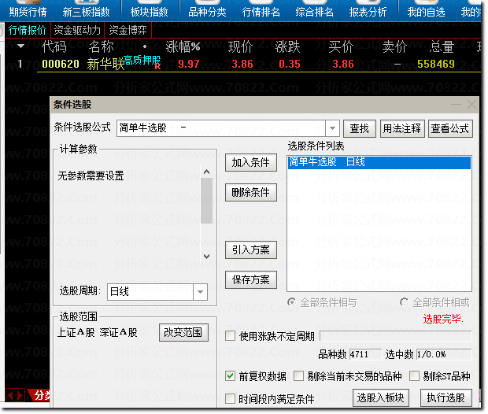Click the 引入方案 button
This screenshot has height=414, width=488.
point(251,250)
